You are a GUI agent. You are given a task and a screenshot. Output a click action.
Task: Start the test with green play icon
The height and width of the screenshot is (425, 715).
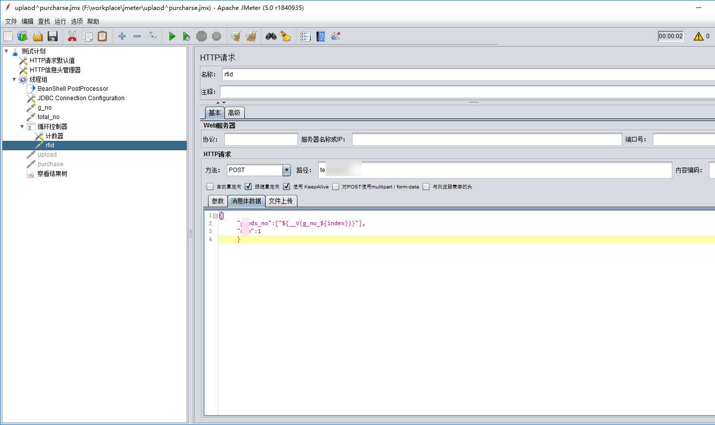pyautogui.click(x=172, y=36)
